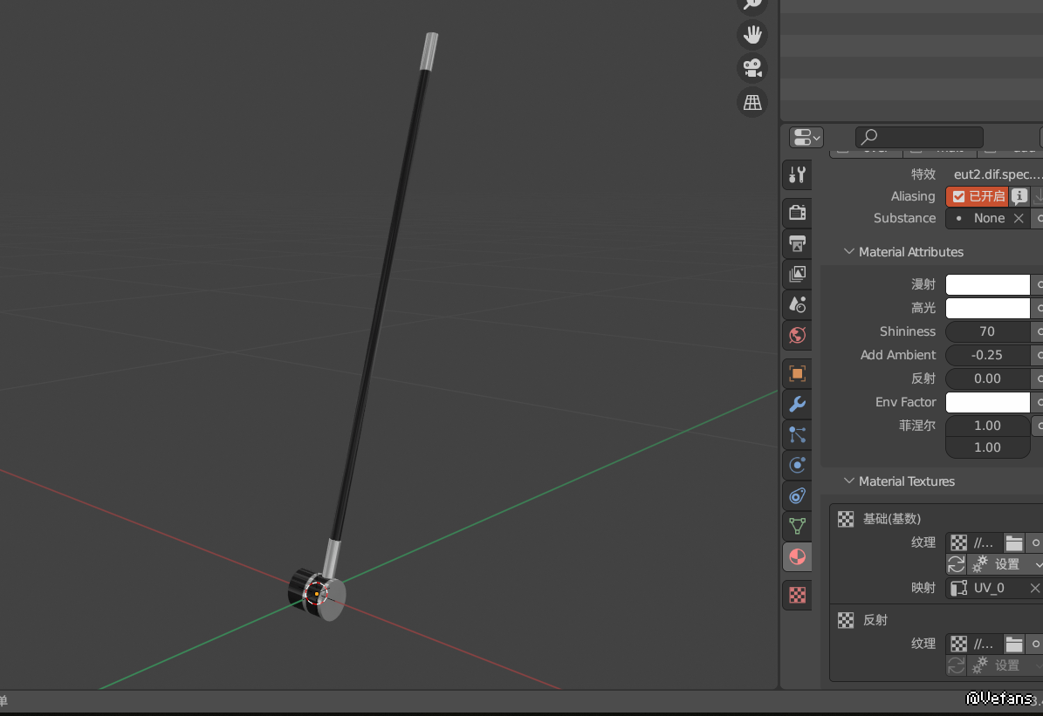Open the Texture properties checkerboard tab
Screen dimensions: 1043x716
pyautogui.click(x=797, y=595)
